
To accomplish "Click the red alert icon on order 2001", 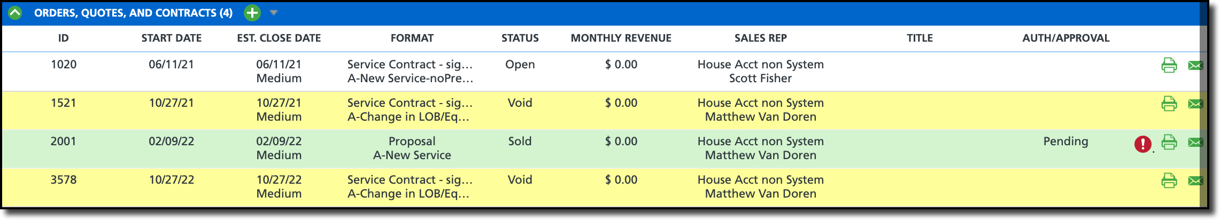I will click(1143, 144).
